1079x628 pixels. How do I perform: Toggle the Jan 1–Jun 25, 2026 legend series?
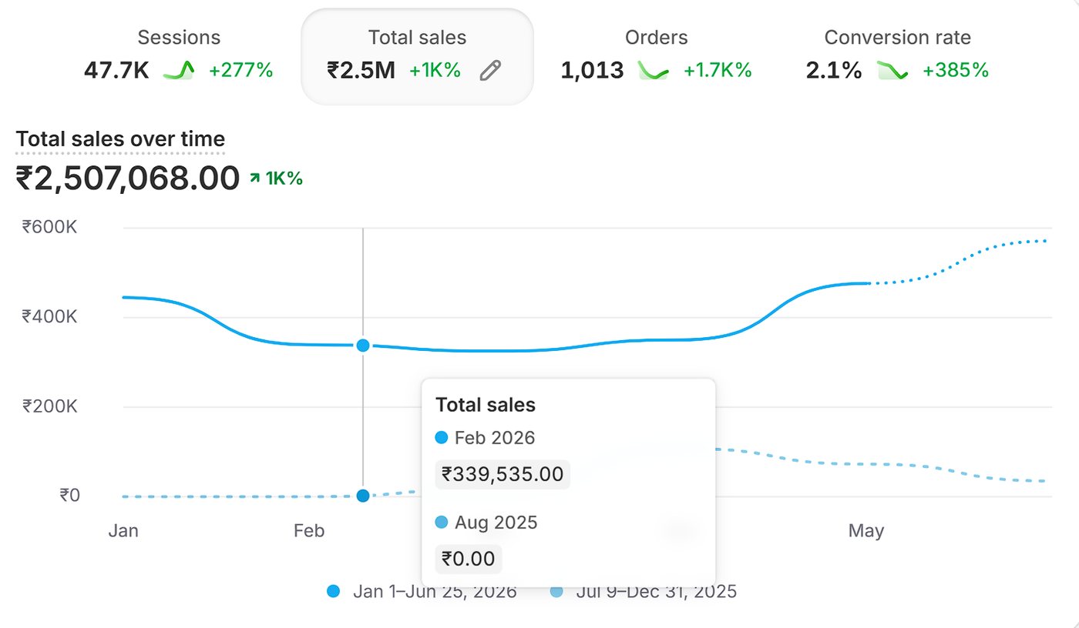(x=422, y=591)
